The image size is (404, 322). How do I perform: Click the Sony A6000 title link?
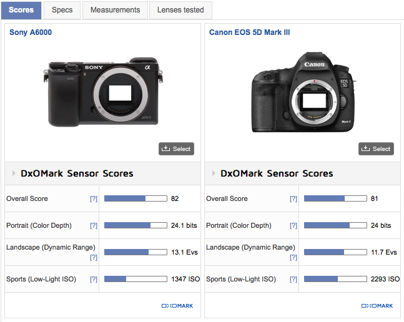[31, 32]
